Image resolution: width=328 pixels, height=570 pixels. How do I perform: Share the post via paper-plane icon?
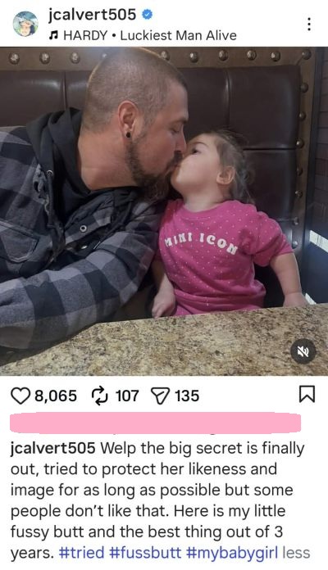click(x=160, y=396)
